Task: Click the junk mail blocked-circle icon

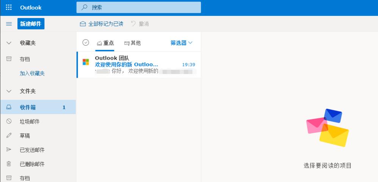Action: click(x=9, y=122)
